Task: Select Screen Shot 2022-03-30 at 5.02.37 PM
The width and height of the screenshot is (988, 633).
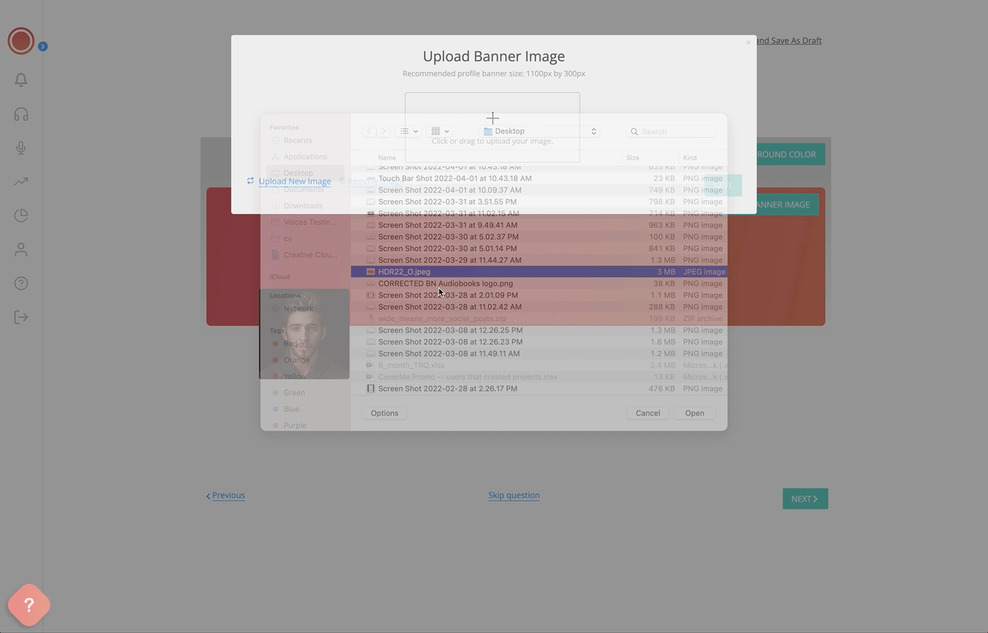Action: 539,236
